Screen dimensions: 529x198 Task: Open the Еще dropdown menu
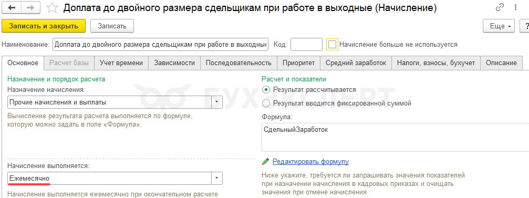click(499, 26)
